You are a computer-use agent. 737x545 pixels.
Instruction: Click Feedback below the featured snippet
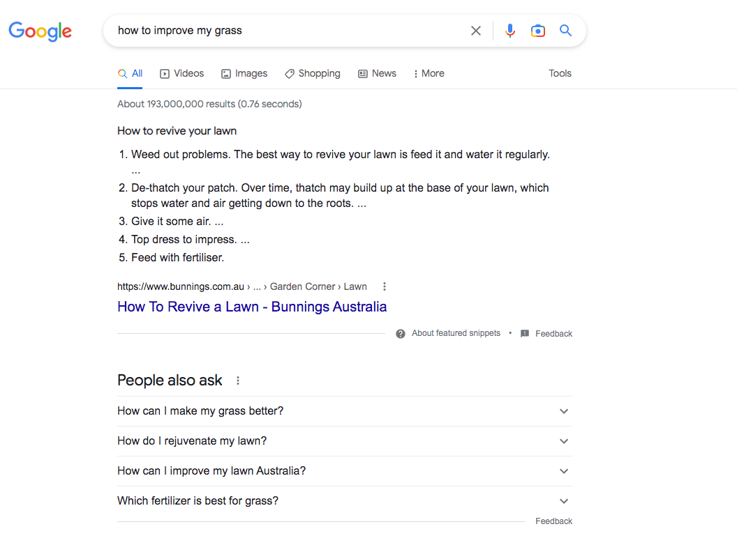553,333
